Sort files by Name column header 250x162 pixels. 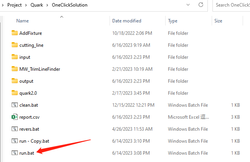click(x=22, y=21)
